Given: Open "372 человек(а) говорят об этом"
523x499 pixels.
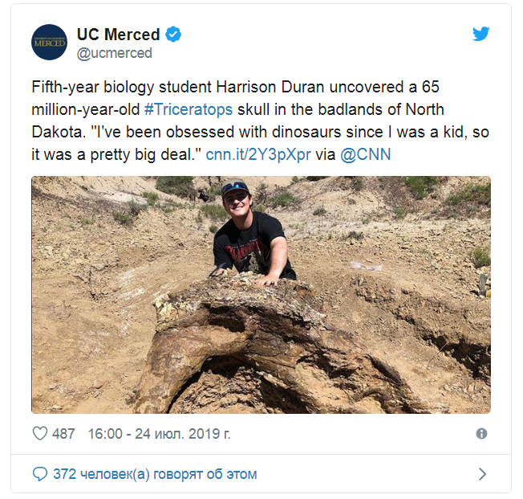Looking at the screenshot, I should tap(155, 474).
